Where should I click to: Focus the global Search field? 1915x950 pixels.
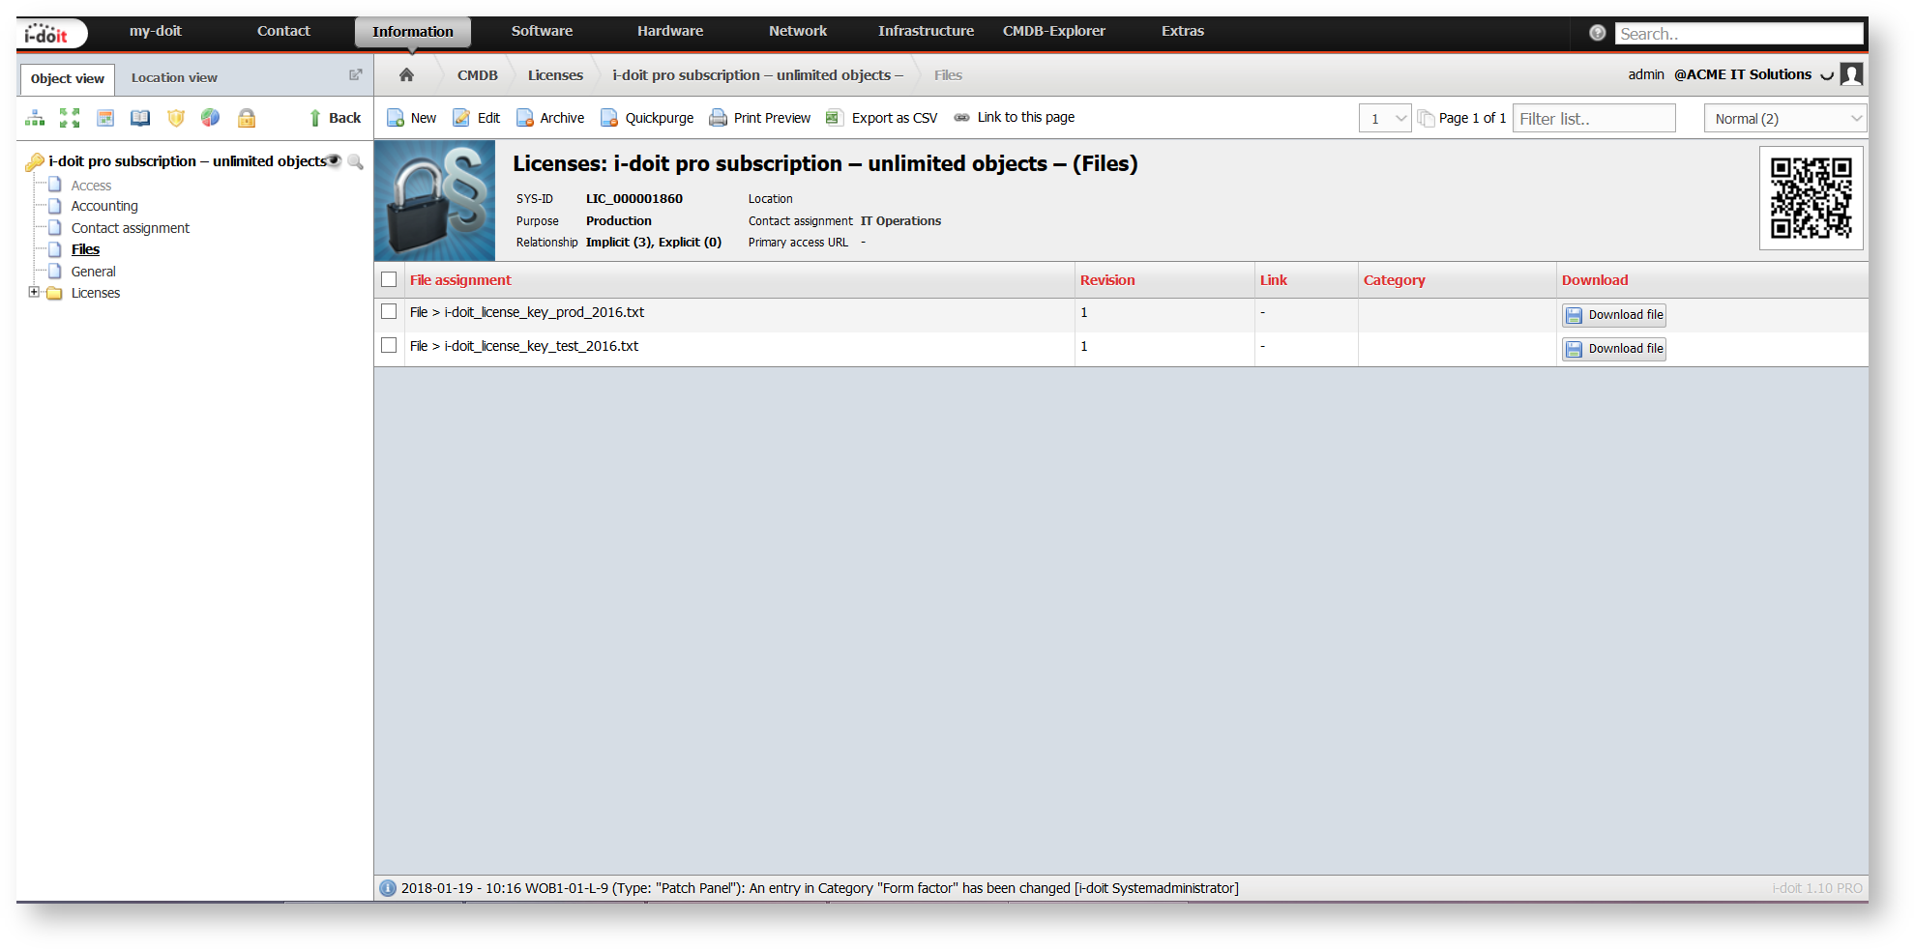[1739, 34]
